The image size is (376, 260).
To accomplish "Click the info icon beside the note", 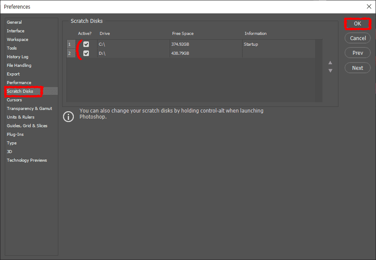I will pos(68,116).
